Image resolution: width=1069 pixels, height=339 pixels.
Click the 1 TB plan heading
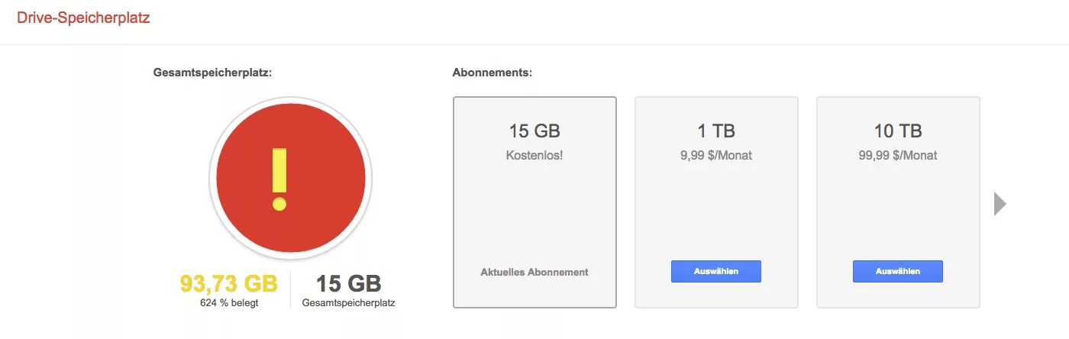(x=716, y=131)
